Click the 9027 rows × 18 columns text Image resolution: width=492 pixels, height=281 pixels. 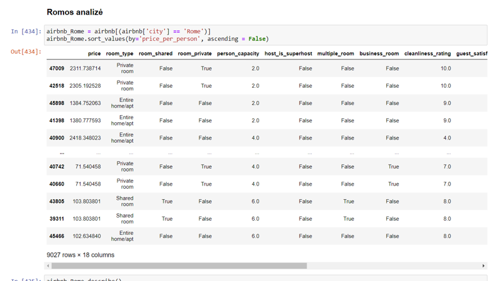pyautogui.click(x=80, y=255)
